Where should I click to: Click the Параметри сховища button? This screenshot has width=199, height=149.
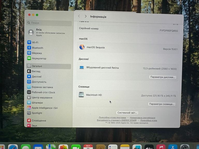[162, 104]
